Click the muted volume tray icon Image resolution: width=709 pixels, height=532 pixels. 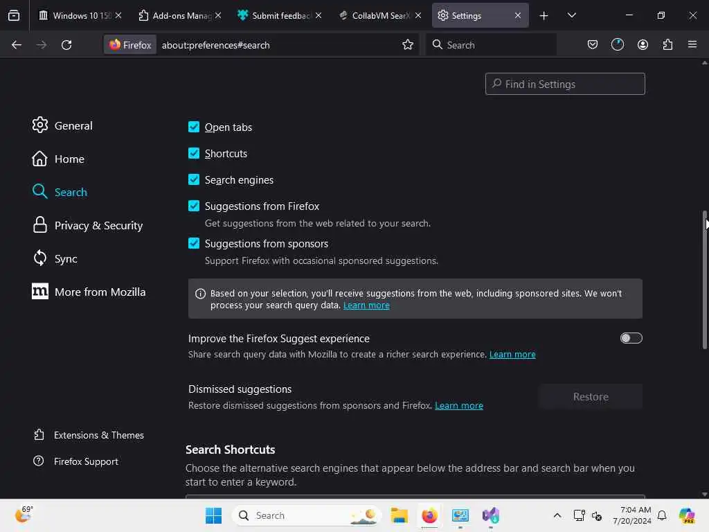click(x=597, y=515)
